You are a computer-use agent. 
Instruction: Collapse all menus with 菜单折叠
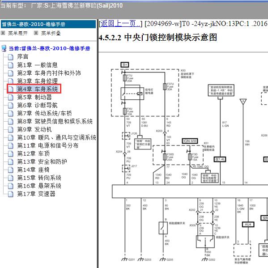(51, 33)
